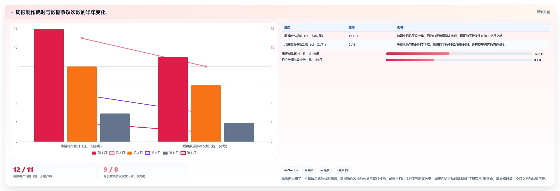
Task: Click the card title 周报制作耗时与数据争议次数的半年变化
Action: pos(60,12)
